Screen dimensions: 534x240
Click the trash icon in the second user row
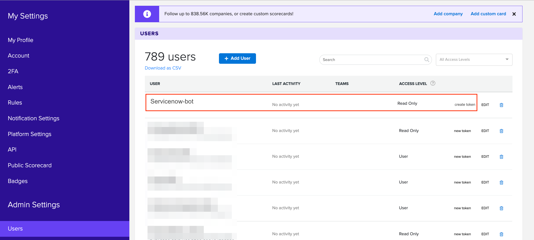point(501,131)
